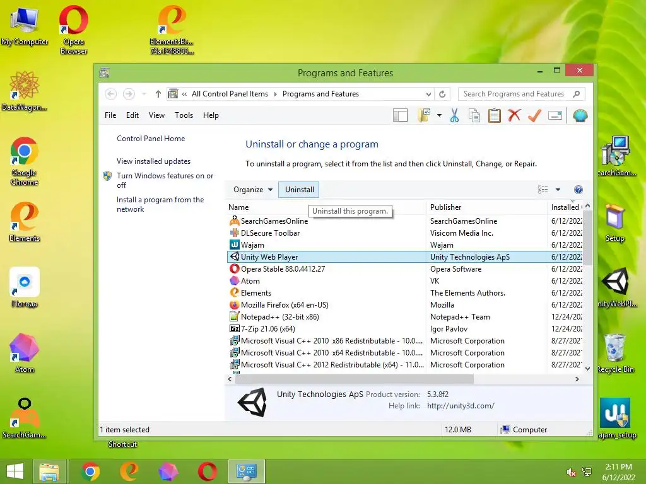This screenshot has width=646, height=484.
Task: Open File Explorer from the taskbar
Action: [x=49, y=471]
